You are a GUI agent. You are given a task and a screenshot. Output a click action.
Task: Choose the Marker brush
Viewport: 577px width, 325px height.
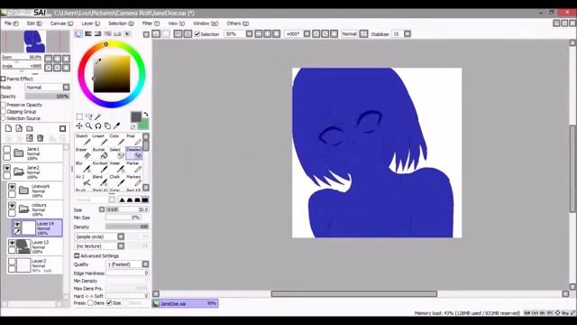pyautogui.click(x=133, y=167)
